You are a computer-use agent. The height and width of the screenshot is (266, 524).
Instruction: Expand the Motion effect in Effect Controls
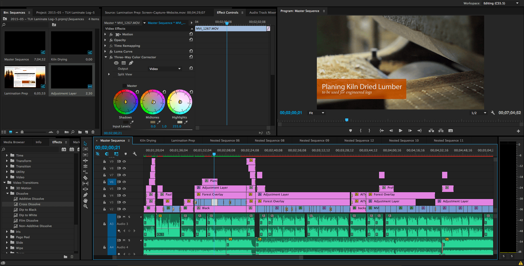click(105, 34)
